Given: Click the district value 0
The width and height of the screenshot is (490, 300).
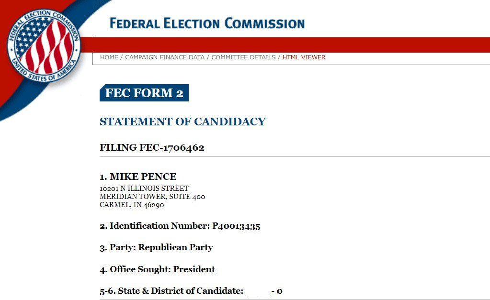Looking at the screenshot, I should [x=280, y=291].
